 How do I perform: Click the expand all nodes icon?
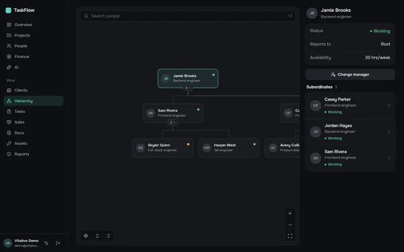[x=97, y=236]
